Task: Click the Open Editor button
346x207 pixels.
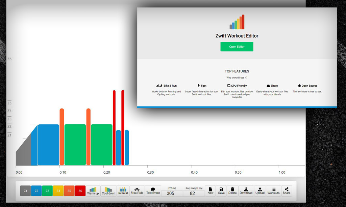Action: click(x=237, y=47)
